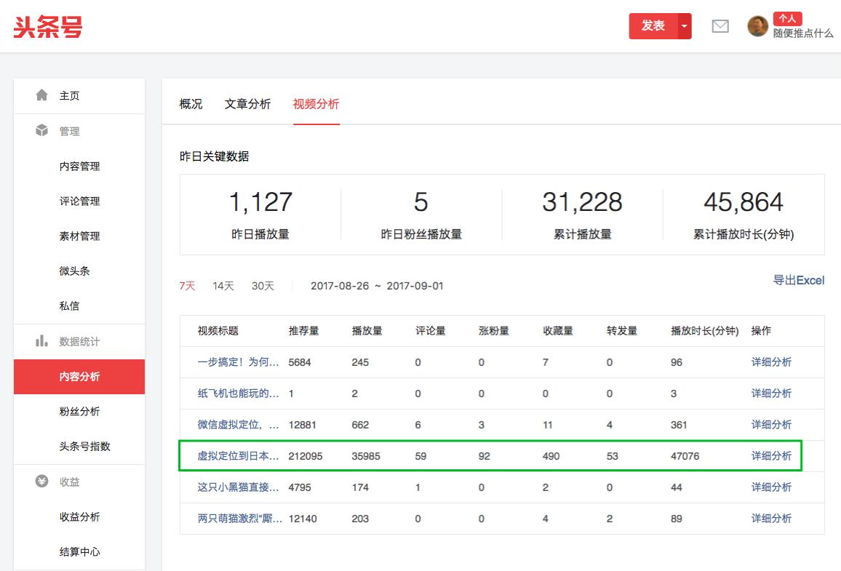Open 详细分析 for the 虚拟定位到日本 video
841x571 pixels.
tap(770, 455)
